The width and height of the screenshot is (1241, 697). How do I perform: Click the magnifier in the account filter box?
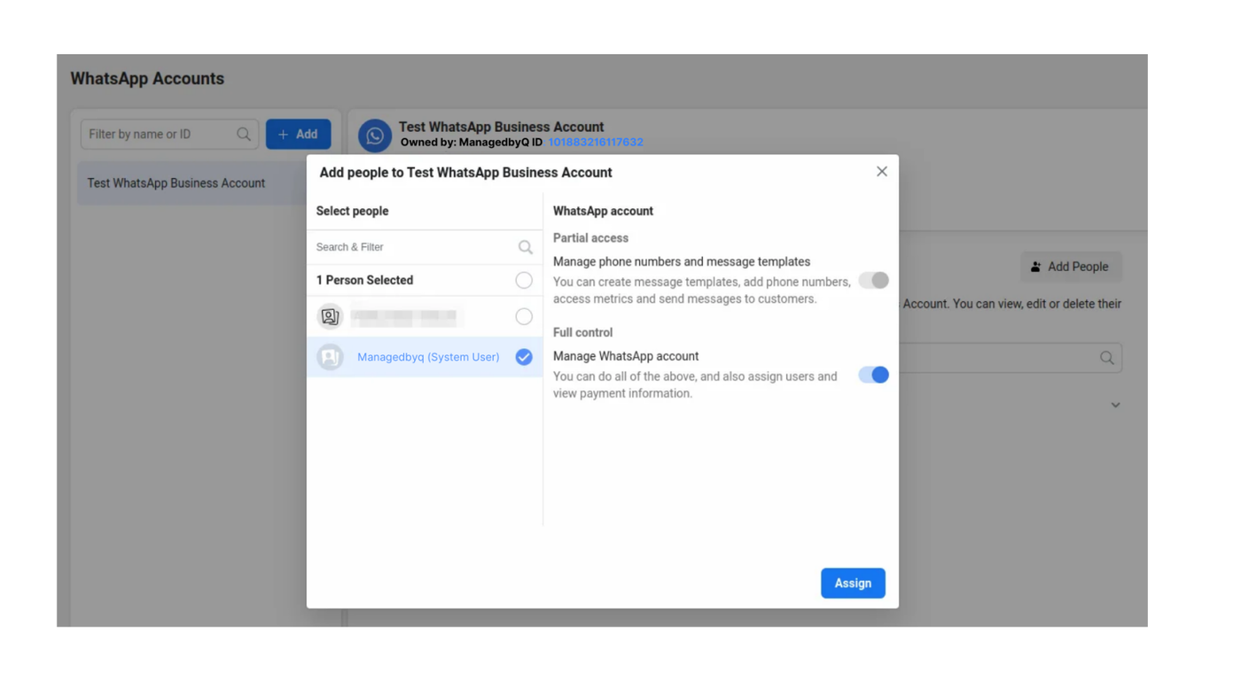point(244,135)
